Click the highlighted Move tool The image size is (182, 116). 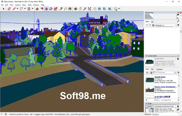point(46,9)
